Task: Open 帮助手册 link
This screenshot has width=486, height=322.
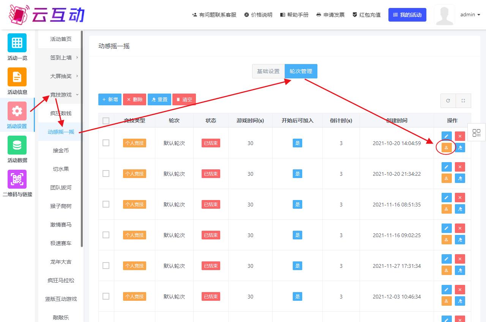Action: click(294, 15)
